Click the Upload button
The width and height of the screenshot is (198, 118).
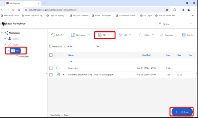[182, 112]
